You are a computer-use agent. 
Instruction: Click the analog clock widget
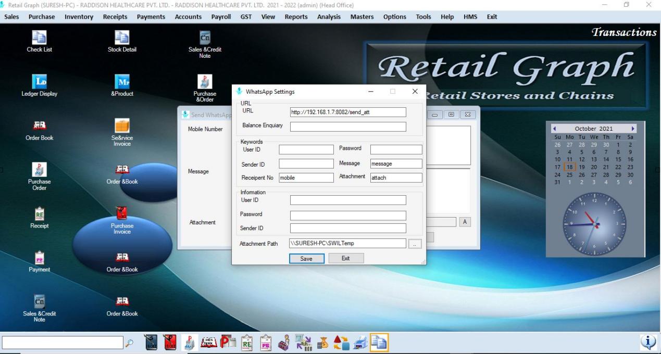pos(594,224)
